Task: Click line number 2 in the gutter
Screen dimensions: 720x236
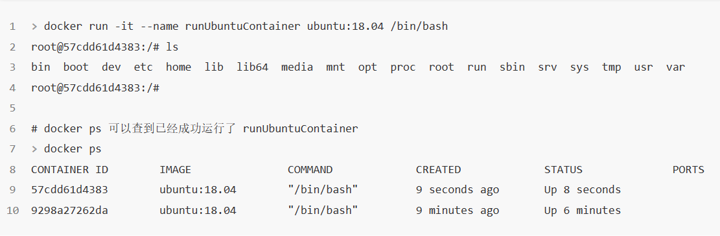Action: pyautogui.click(x=12, y=47)
